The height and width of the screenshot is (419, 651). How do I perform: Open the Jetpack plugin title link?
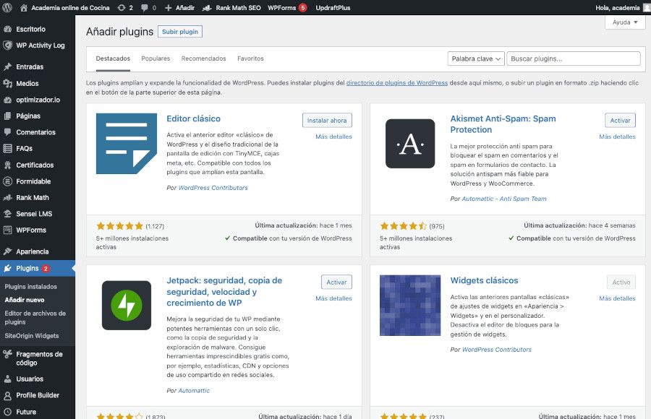(224, 292)
